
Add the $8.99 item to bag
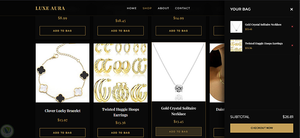coord(62,31)
